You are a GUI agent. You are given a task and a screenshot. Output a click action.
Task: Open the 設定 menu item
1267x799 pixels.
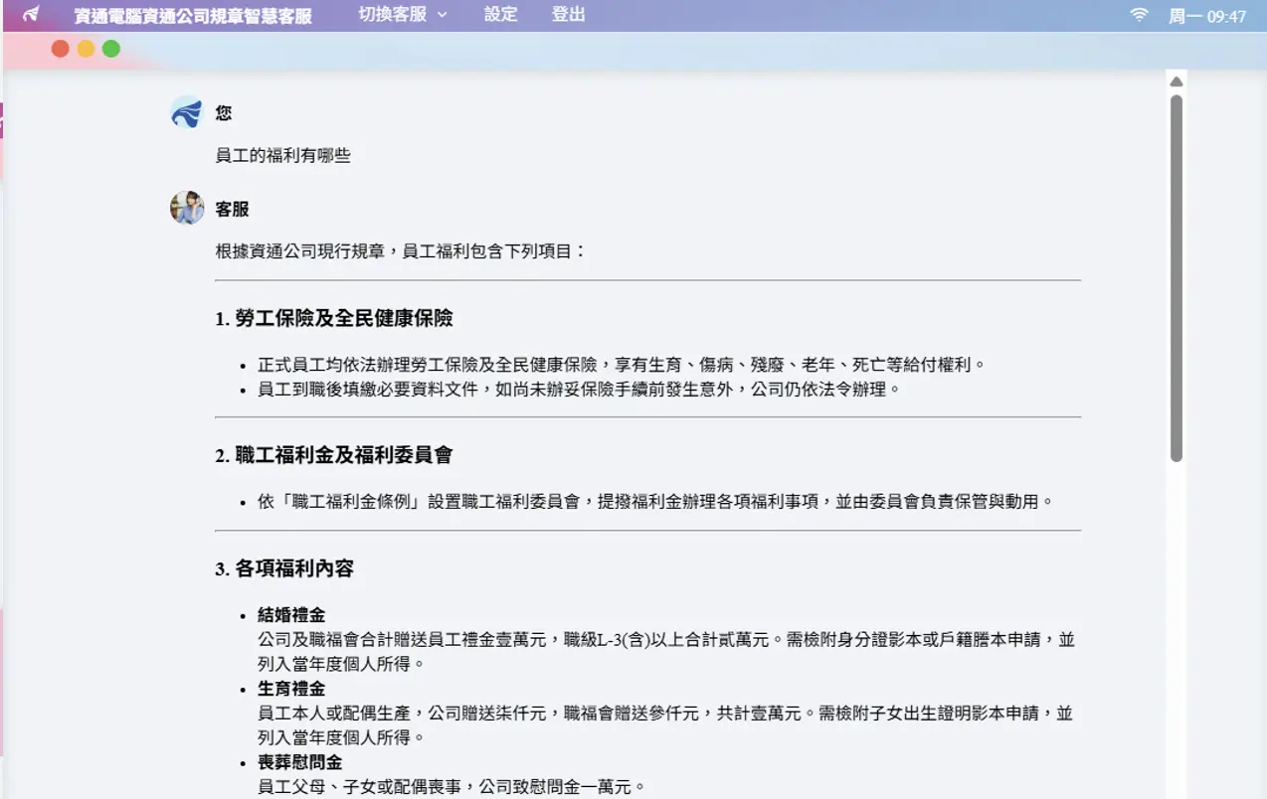(500, 15)
